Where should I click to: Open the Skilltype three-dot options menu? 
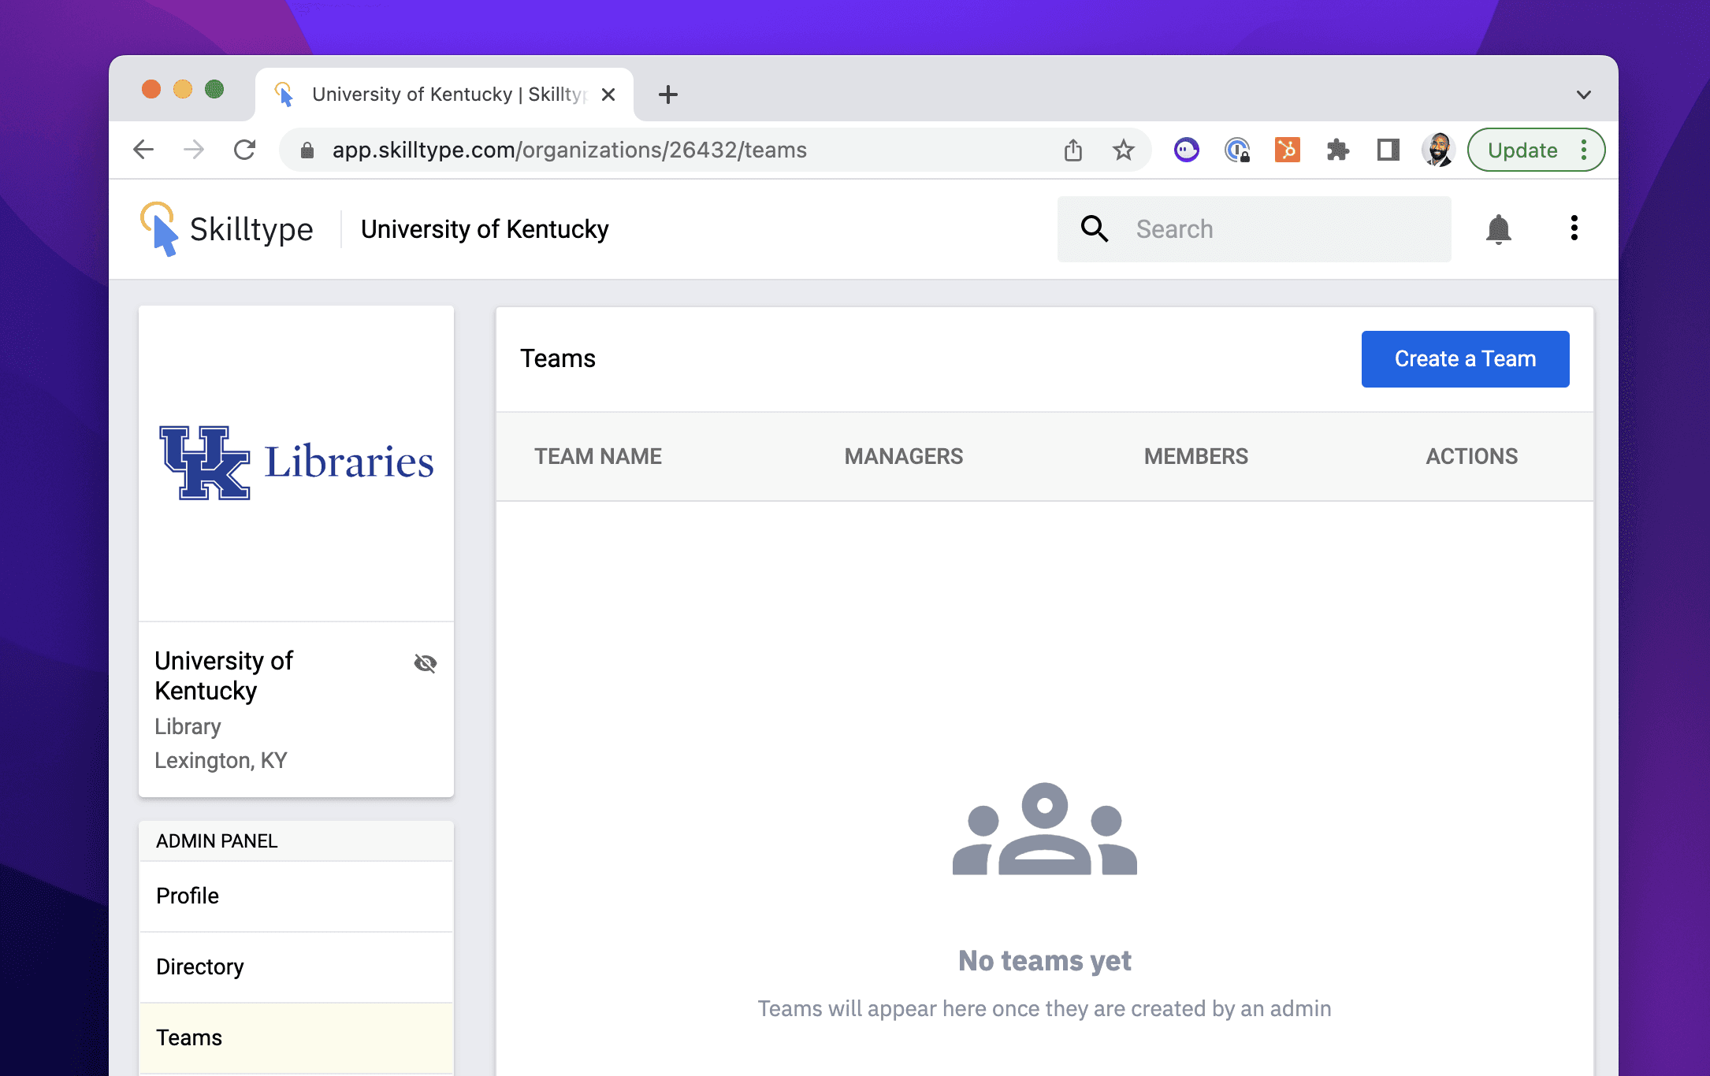1574,228
